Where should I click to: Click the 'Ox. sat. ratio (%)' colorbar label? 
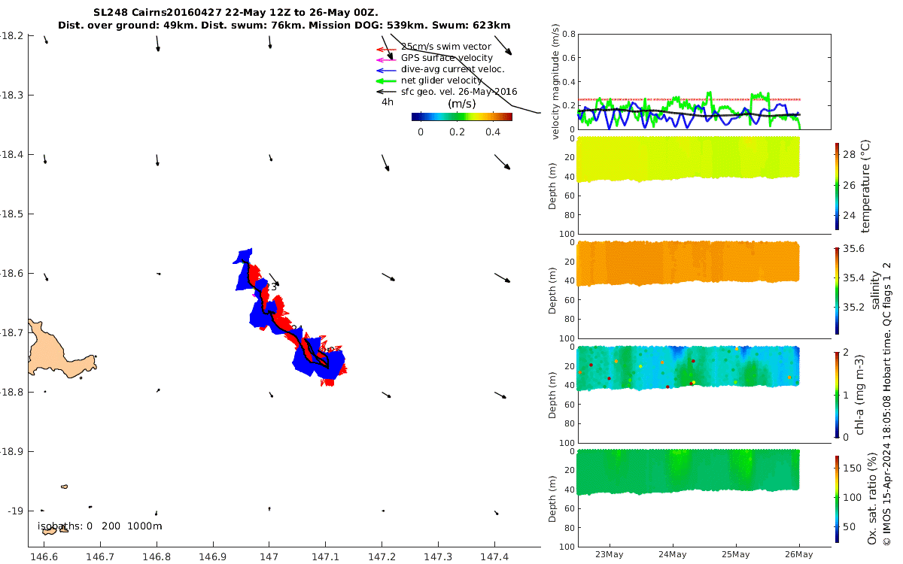[x=871, y=499]
